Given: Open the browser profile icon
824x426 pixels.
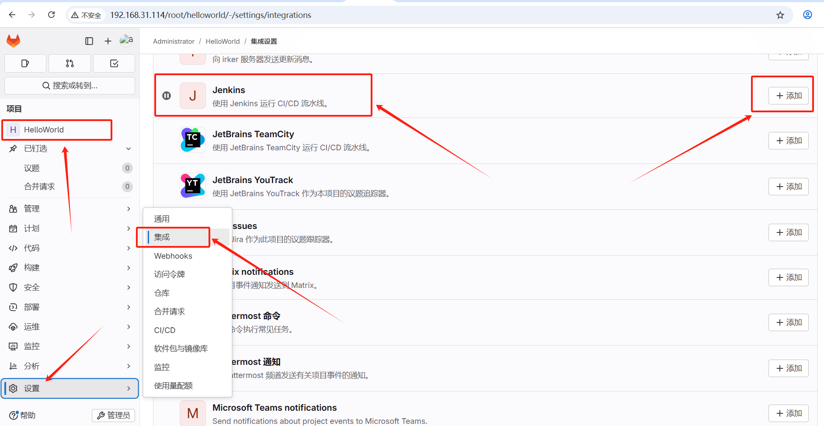Looking at the screenshot, I should click(807, 15).
